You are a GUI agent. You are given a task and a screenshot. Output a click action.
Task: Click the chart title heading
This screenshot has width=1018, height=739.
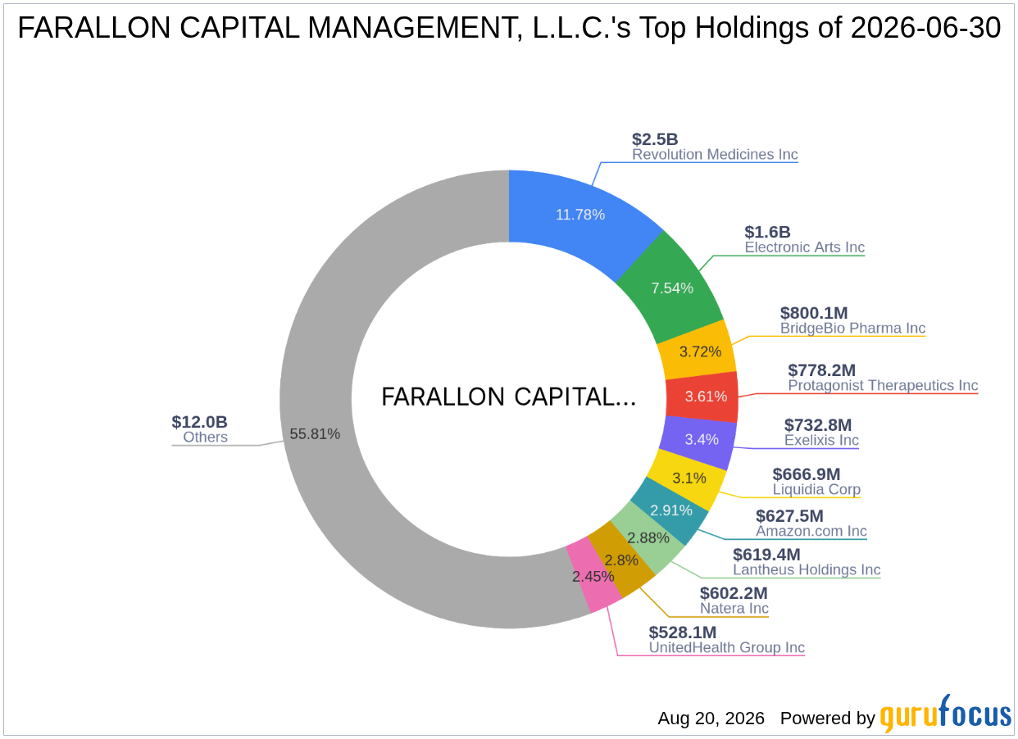coord(509,29)
